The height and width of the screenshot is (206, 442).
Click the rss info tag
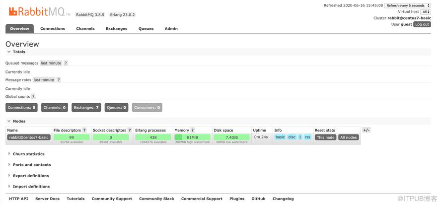click(307, 137)
